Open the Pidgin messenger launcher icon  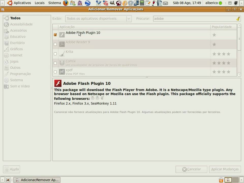pyautogui.click(x=80, y=3)
